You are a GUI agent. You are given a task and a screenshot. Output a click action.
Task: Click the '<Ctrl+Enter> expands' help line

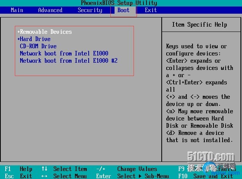coord(196,82)
